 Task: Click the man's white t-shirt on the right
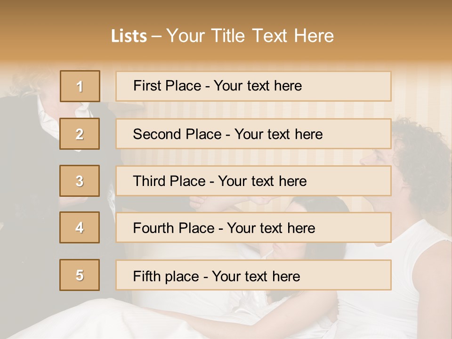pyautogui.click(x=410, y=273)
